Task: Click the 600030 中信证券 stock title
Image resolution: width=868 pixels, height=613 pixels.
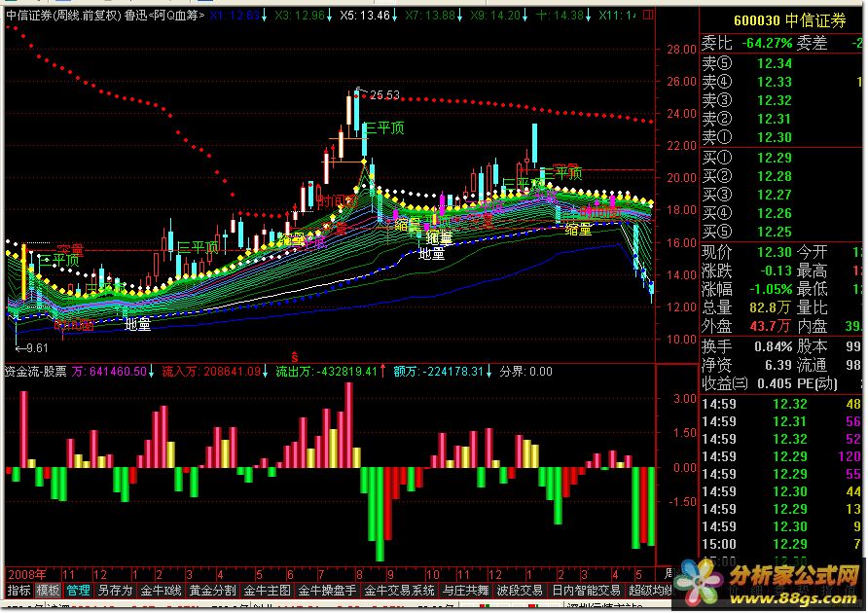Action: [x=790, y=21]
